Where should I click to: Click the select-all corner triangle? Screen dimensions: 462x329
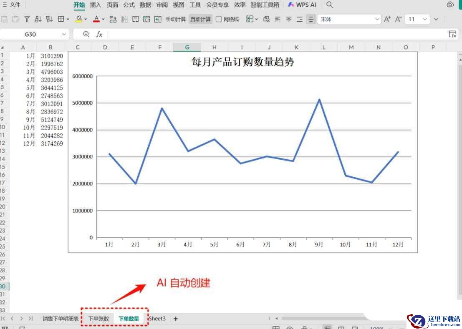click(3, 48)
